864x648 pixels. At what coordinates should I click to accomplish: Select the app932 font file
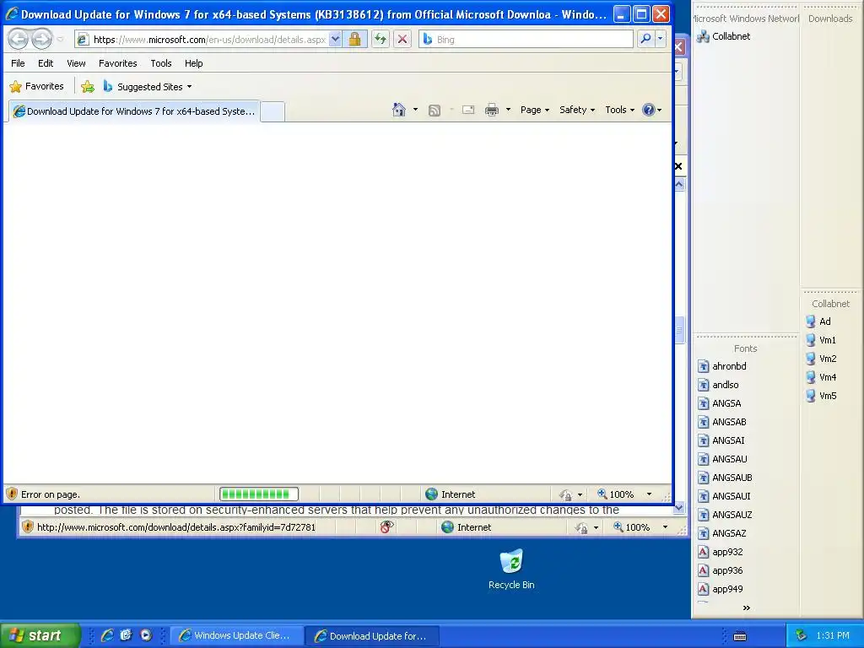tap(721, 552)
